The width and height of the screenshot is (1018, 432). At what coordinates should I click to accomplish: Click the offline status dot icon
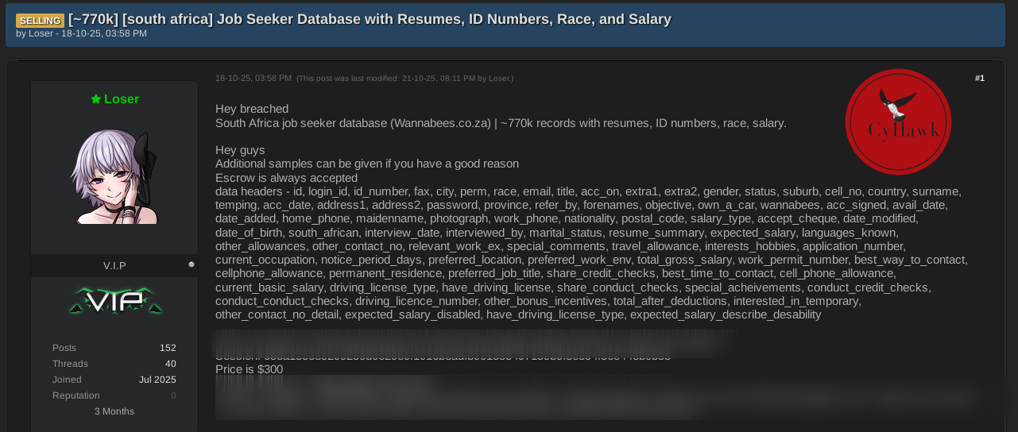point(192,264)
